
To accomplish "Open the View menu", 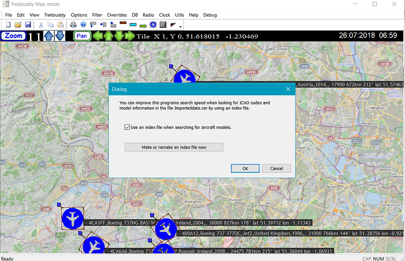I will pyautogui.click(x=34, y=15).
